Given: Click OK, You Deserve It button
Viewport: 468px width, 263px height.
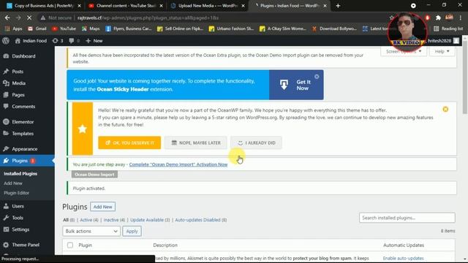Looking at the screenshot, I should (129, 143).
